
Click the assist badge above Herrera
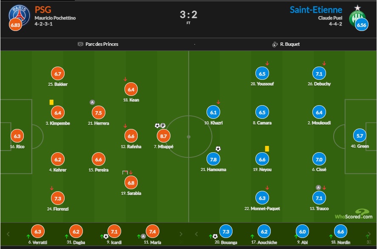click(x=92, y=102)
